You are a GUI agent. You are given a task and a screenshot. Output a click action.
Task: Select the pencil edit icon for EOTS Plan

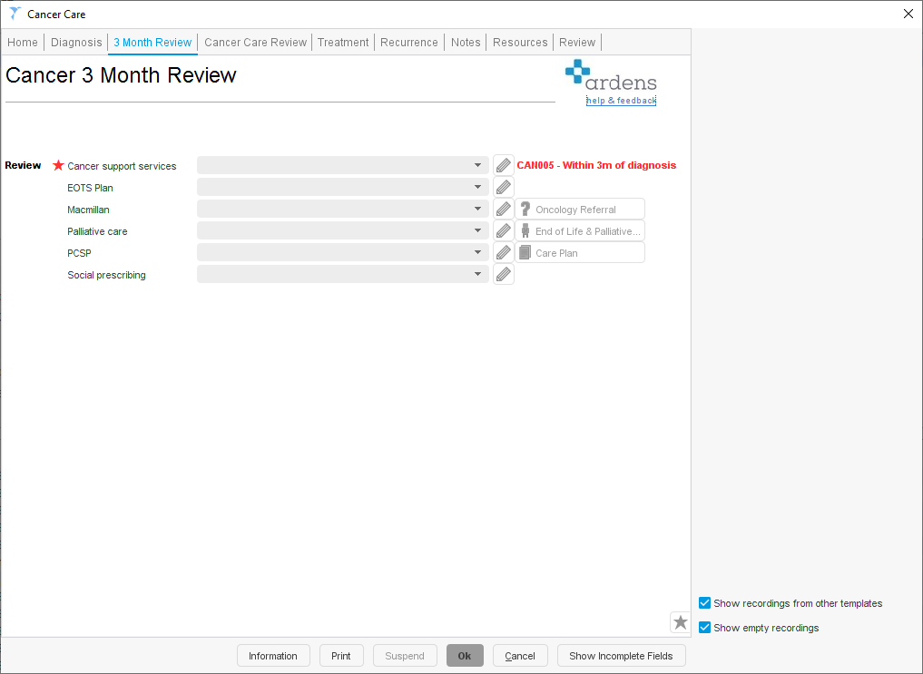point(504,186)
